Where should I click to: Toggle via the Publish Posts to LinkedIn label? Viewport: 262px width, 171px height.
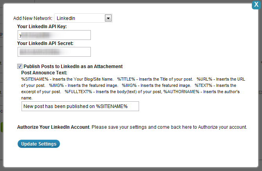pos(73,67)
